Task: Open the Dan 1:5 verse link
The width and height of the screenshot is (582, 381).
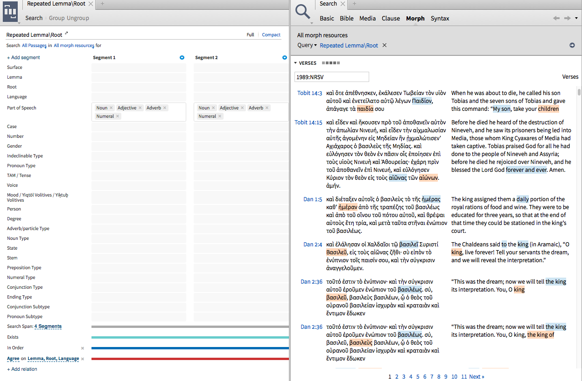Action: pos(313,199)
